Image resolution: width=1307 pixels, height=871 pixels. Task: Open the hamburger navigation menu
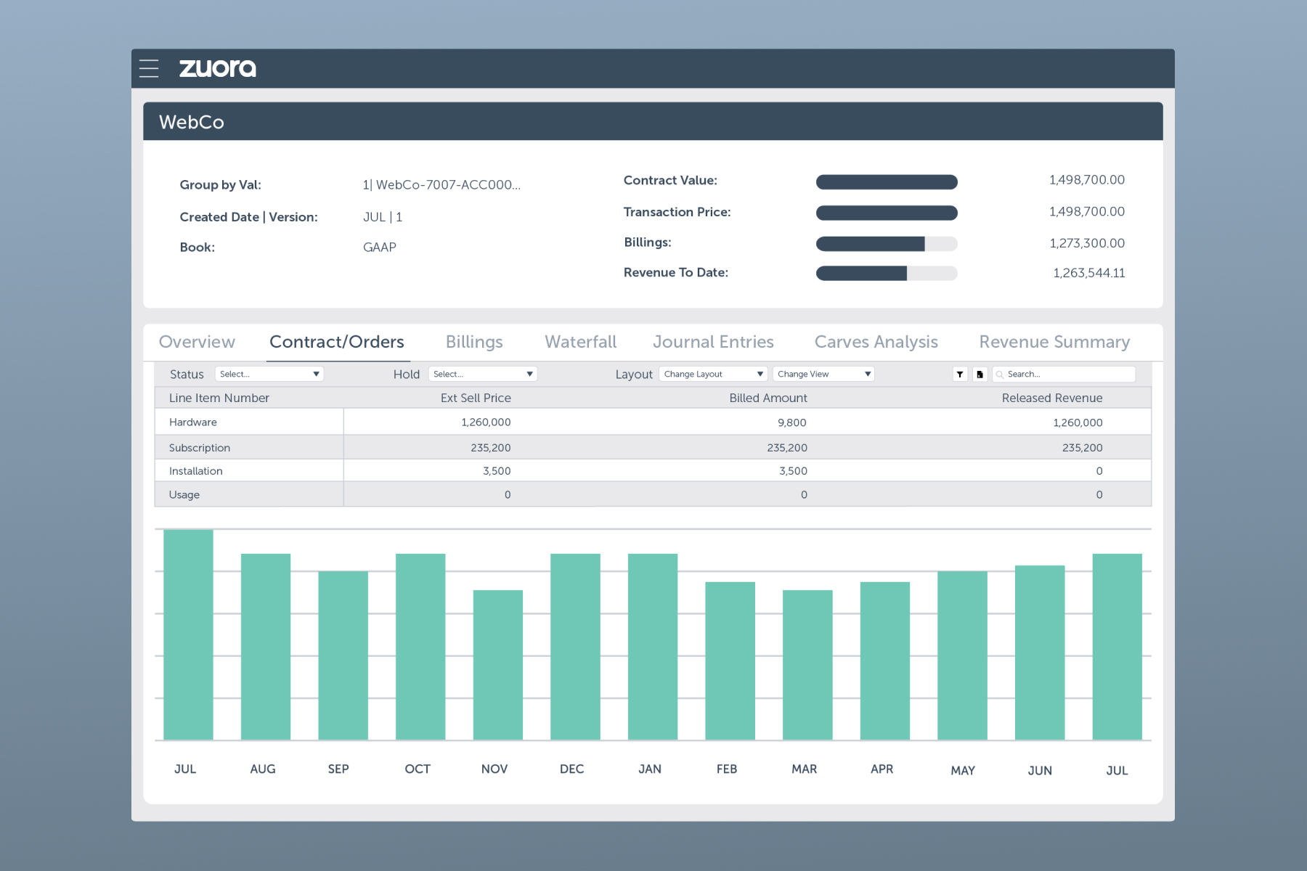tap(149, 68)
